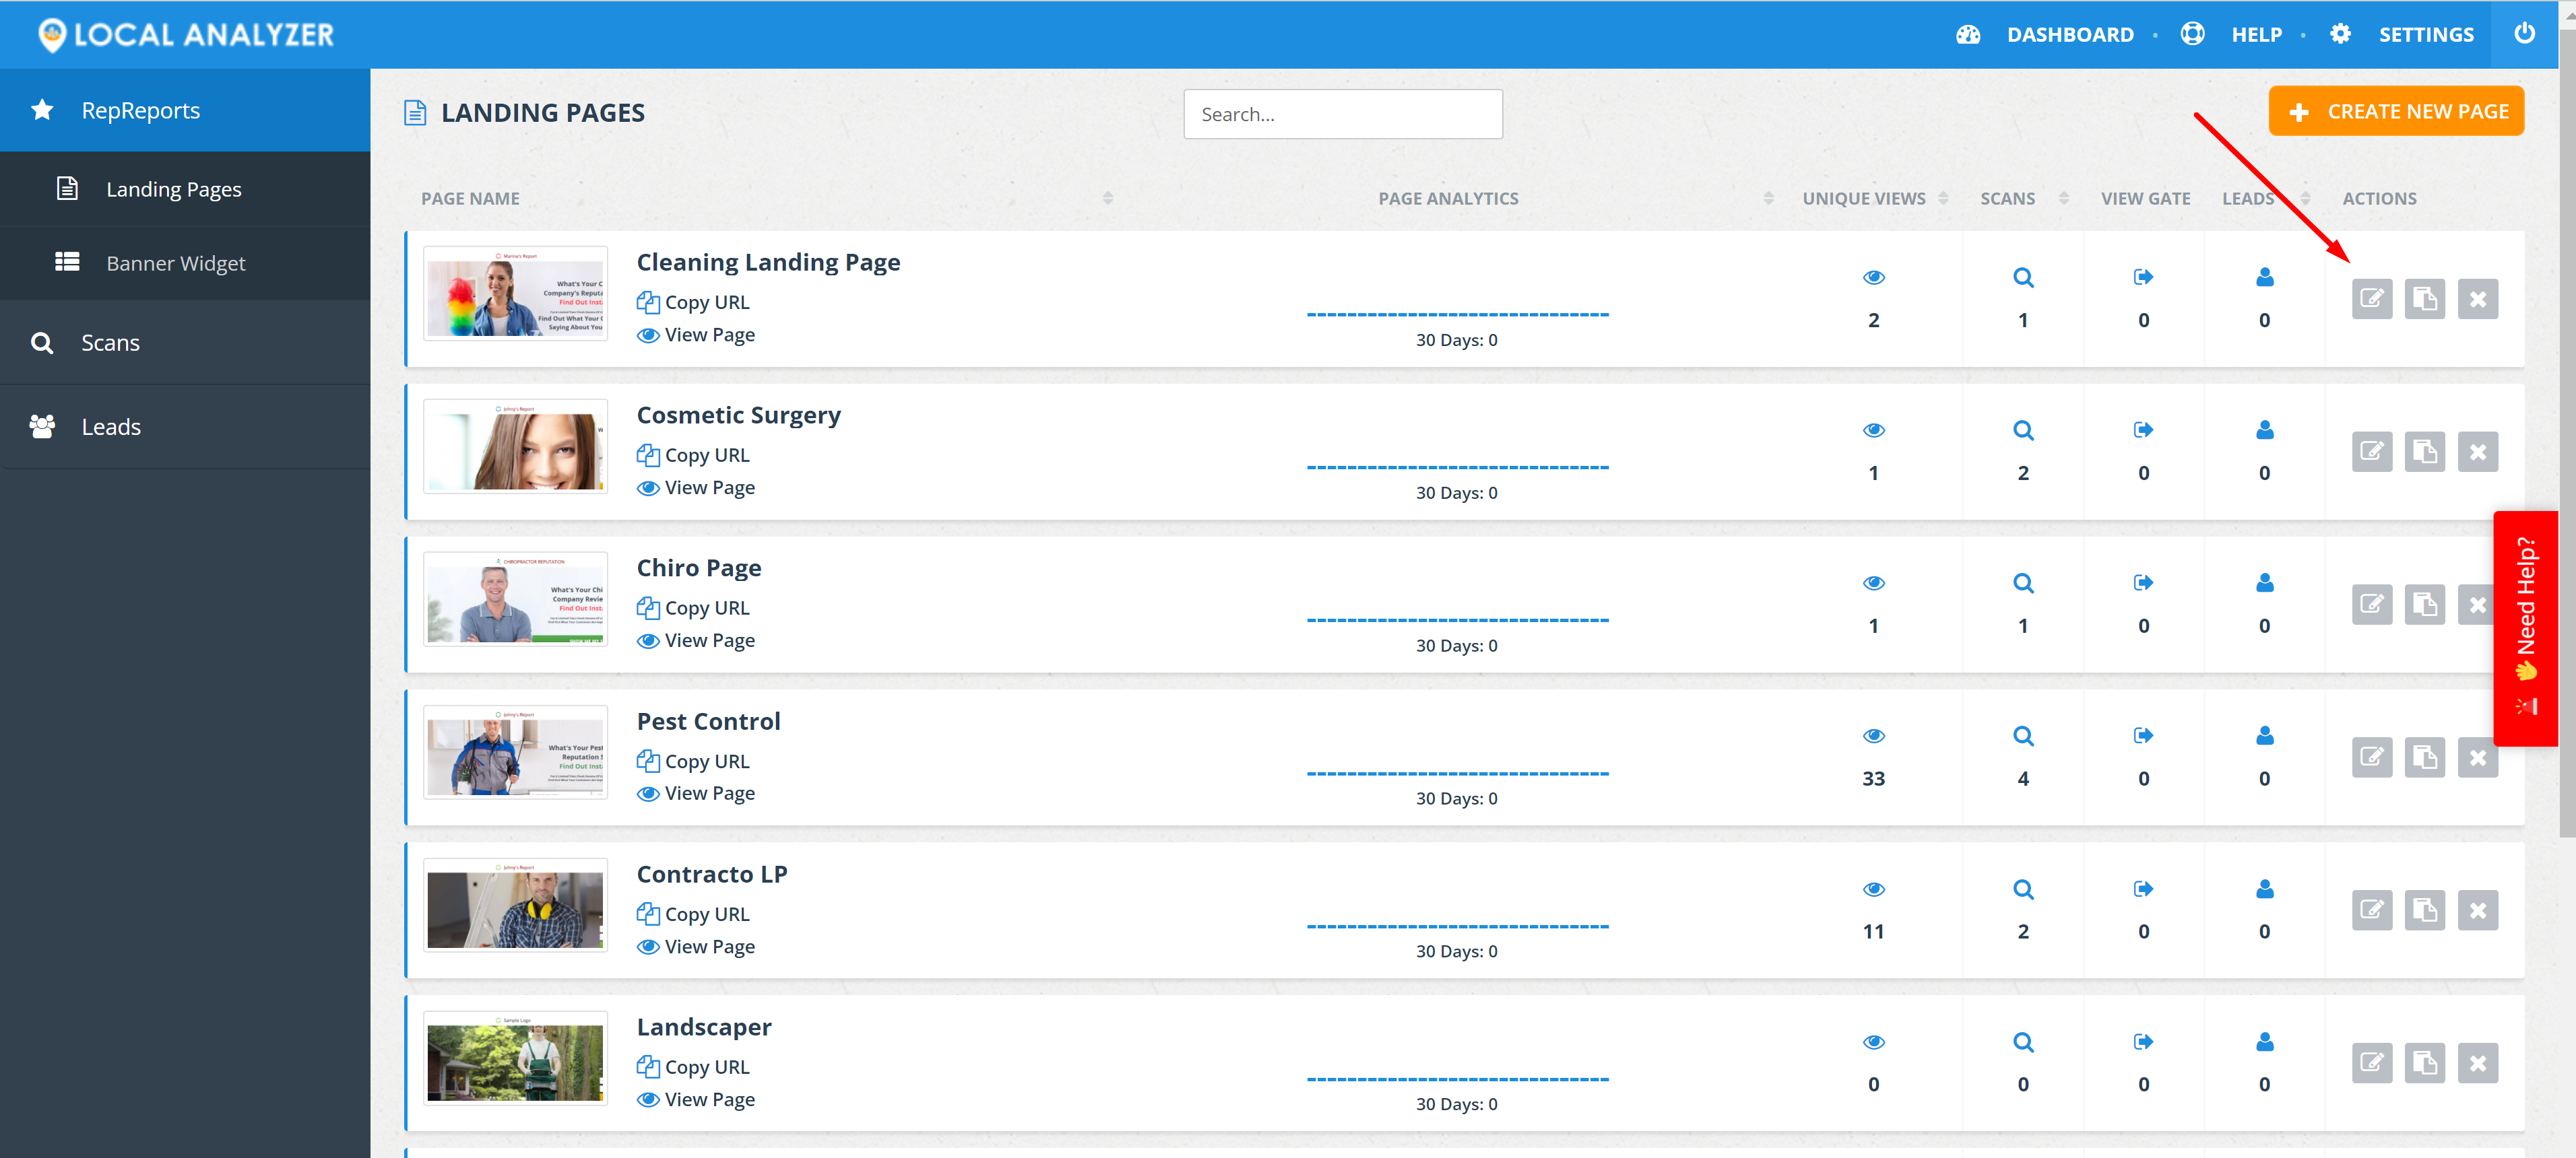Click the scans magnifier icon for Pest Control
This screenshot has height=1158, width=2576.
tap(2022, 737)
